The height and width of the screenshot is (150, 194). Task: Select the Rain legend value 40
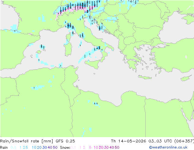50,148
